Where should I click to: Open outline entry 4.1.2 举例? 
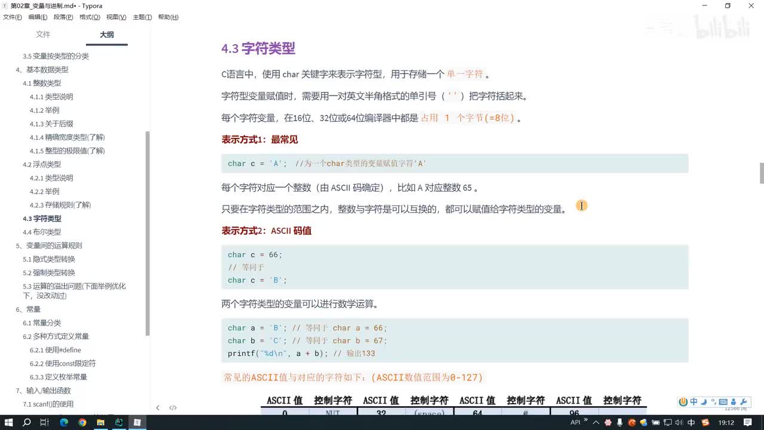coord(45,110)
